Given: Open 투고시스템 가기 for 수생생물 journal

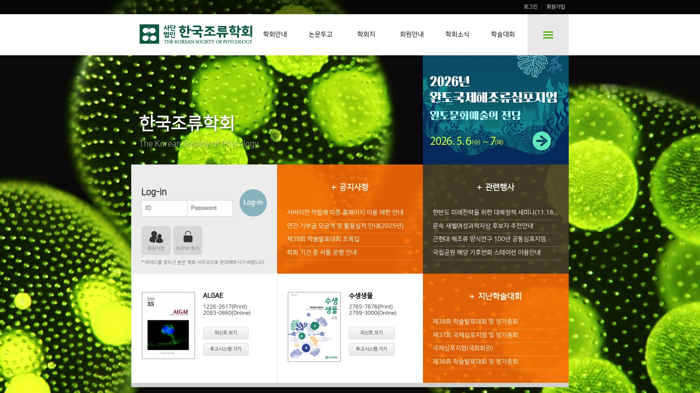Looking at the screenshot, I should [x=371, y=349].
